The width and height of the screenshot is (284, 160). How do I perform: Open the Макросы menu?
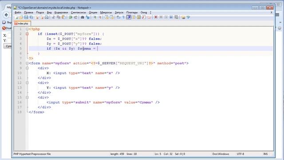(x=106, y=12)
